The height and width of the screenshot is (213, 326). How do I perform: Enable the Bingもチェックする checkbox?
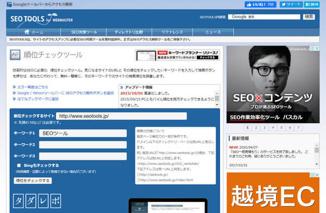point(19,165)
